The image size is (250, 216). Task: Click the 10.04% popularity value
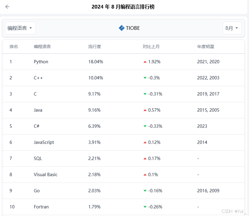pos(96,78)
